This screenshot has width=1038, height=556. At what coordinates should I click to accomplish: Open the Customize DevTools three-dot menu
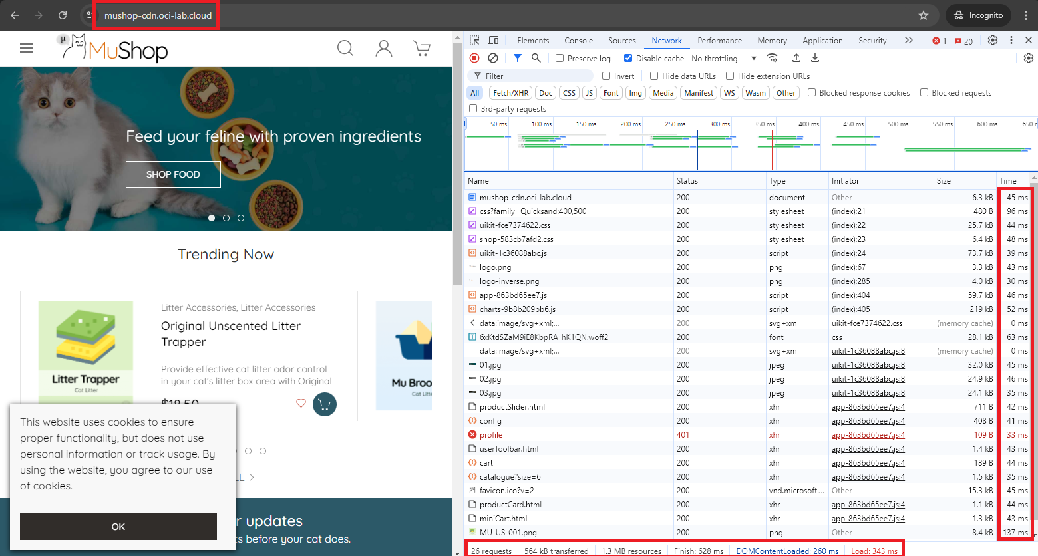[1011, 41]
